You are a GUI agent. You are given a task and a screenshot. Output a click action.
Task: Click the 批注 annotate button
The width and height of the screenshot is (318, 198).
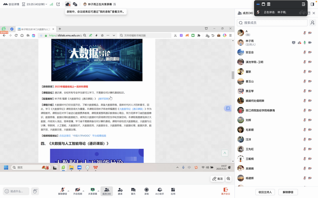[217, 179]
